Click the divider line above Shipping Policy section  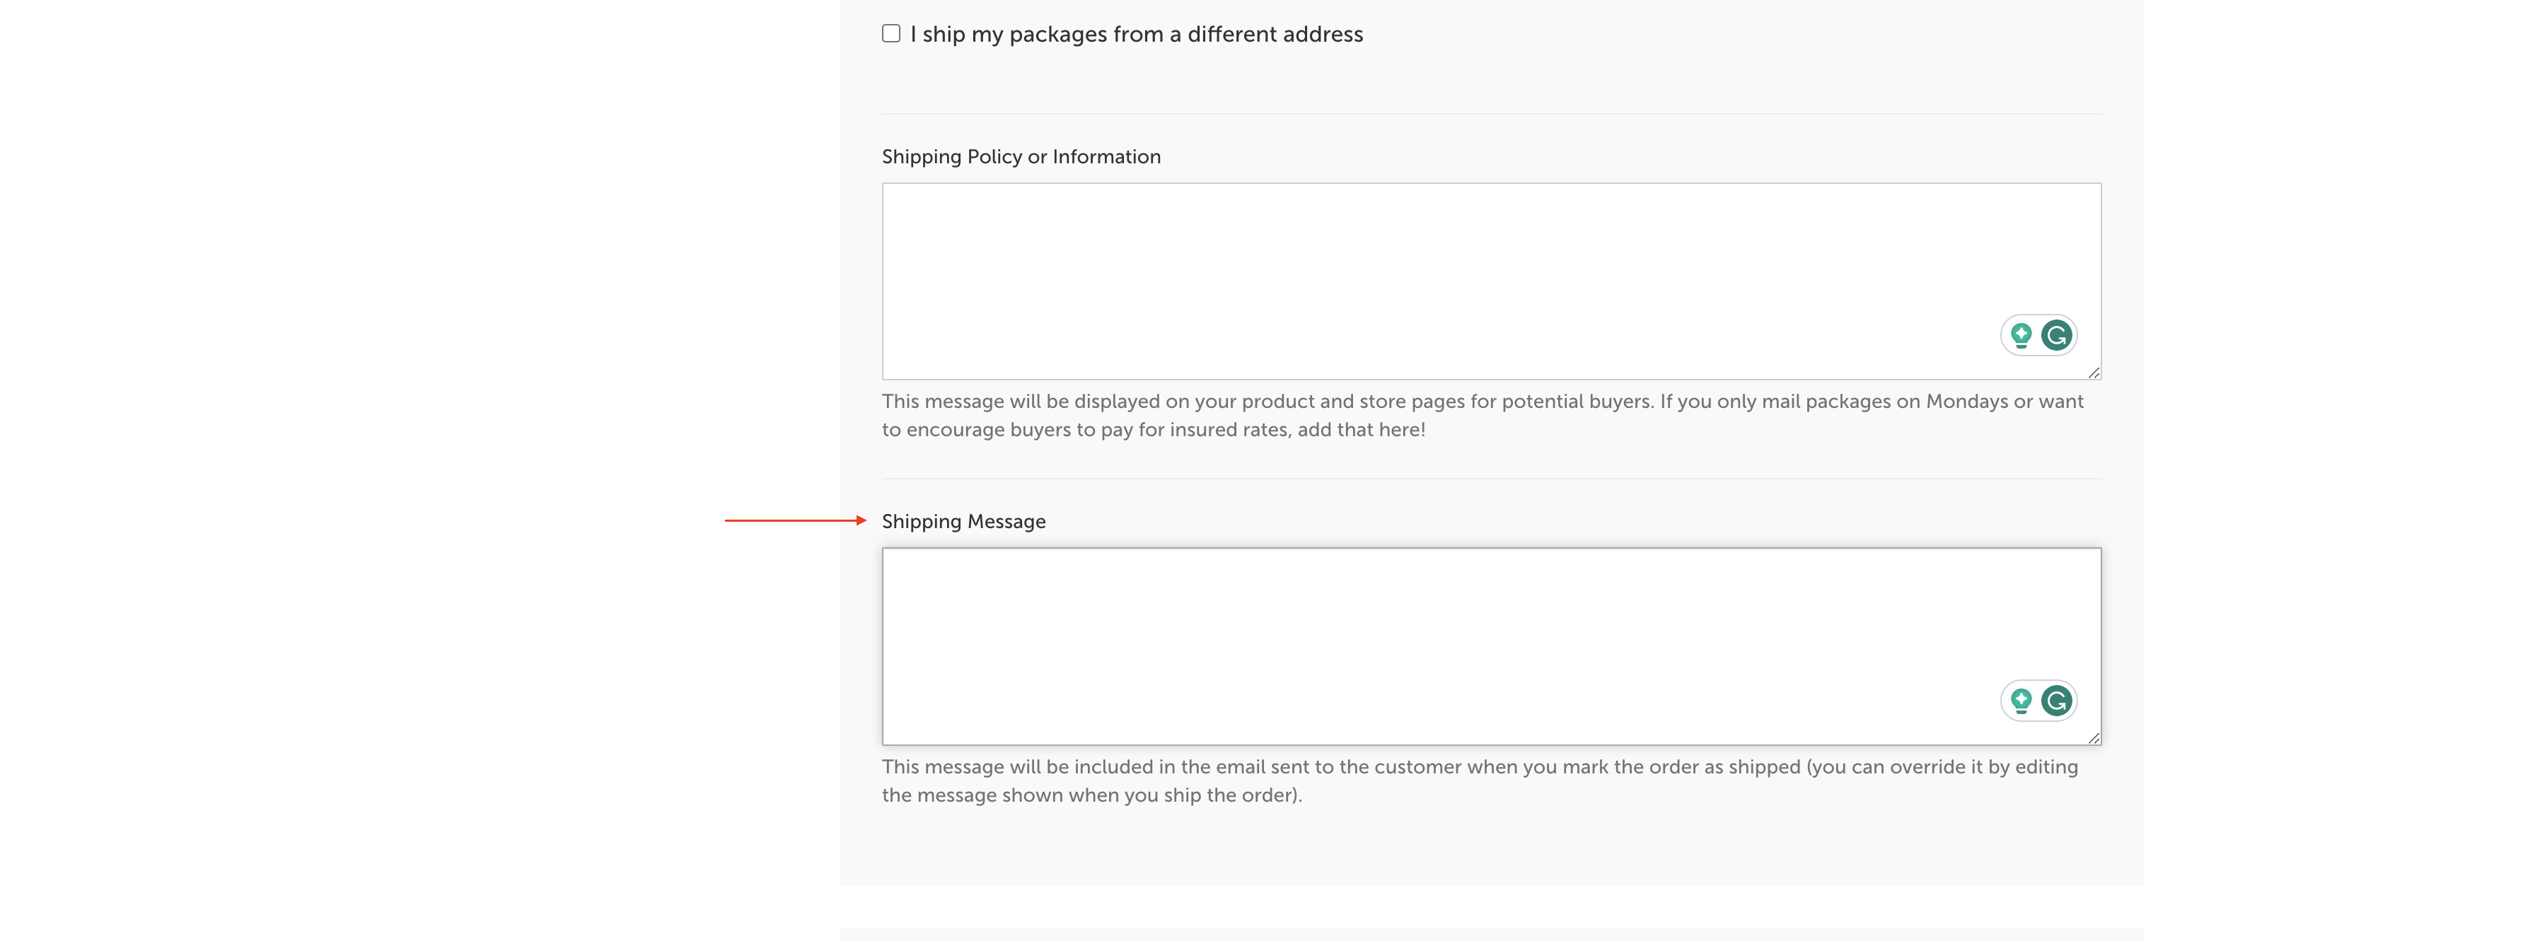[x=1491, y=113]
